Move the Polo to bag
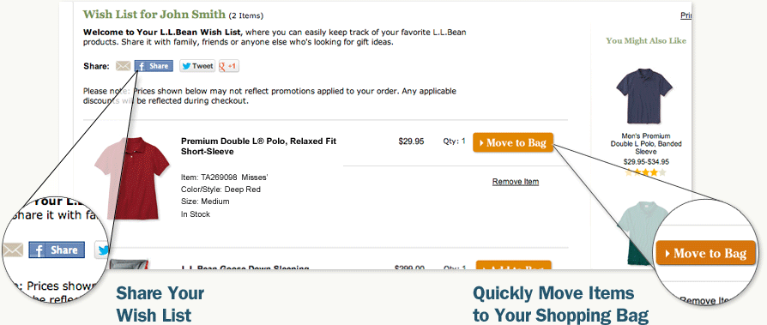Screen dimensions: 767x325 coord(513,142)
